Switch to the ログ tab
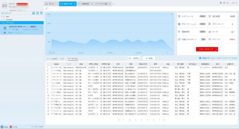The image size is (239, 129). pos(62,59)
